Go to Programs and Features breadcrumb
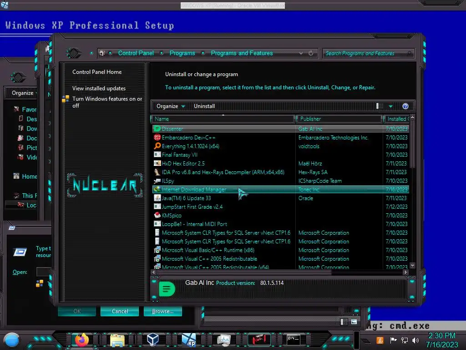Screen dimensions: 466x350 click(x=242, y=53)
